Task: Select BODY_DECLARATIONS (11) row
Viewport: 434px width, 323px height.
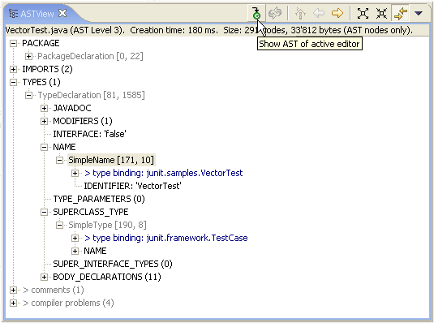Action: [x=107, y=277]
